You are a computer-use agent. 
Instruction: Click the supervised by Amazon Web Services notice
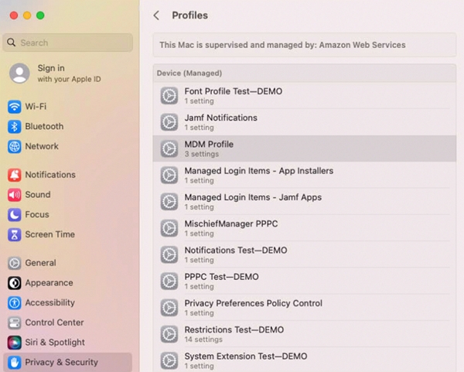(305, 45)
